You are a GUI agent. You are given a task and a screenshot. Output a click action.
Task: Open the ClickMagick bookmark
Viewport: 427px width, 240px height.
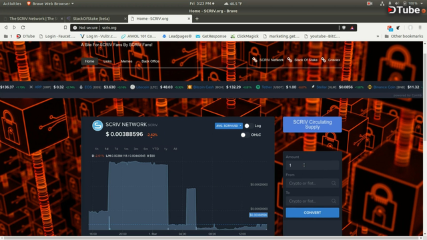tap(245, 36)
